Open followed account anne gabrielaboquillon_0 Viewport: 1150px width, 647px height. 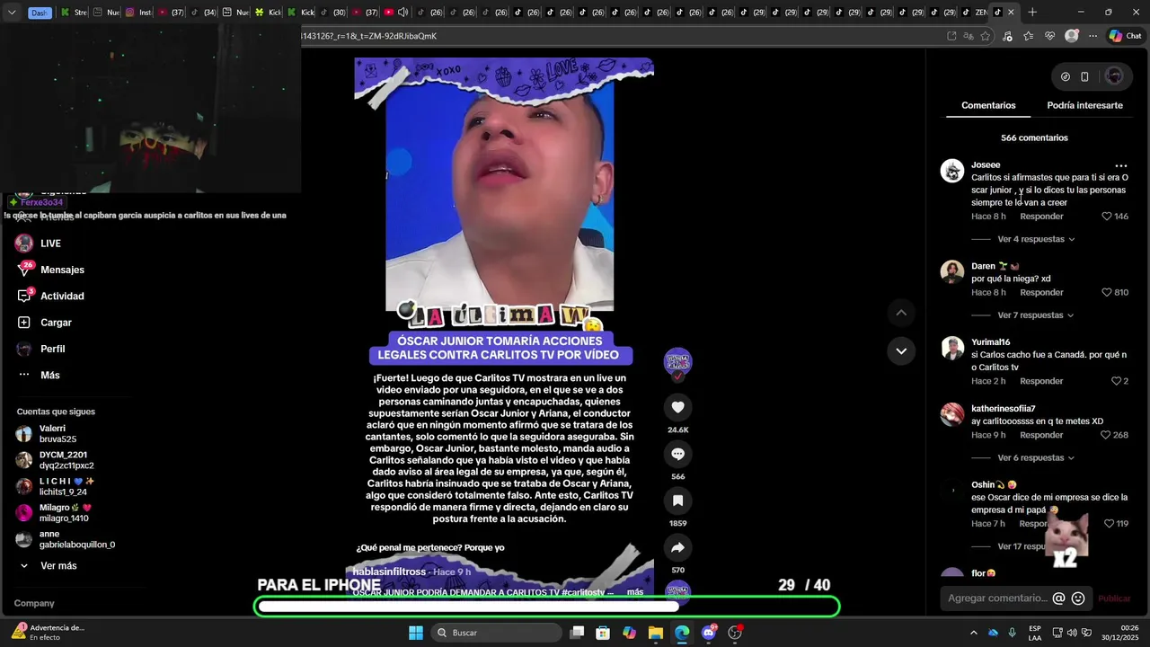[x=65, y=539]
